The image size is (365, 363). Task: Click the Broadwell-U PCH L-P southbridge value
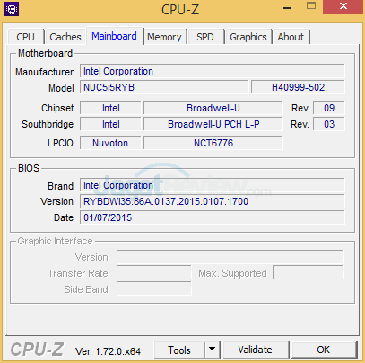pos(213,124)
